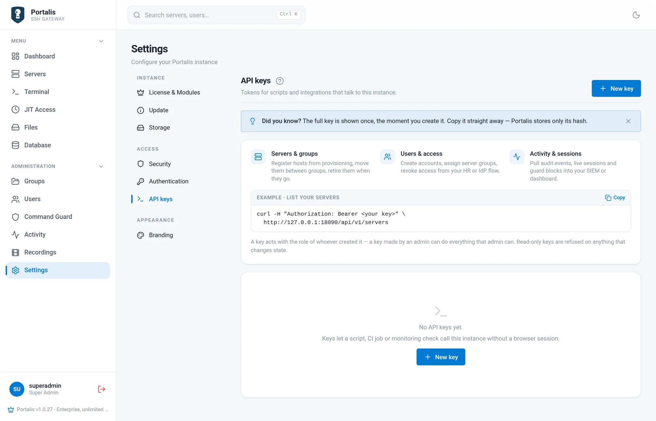Click the Dashboard grid icon

tap(15, 56)
